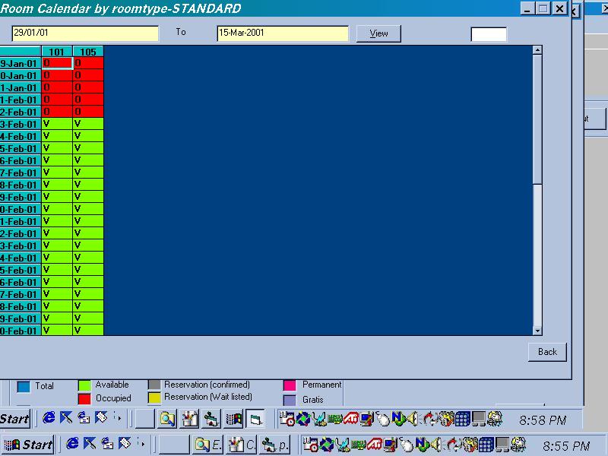Open the Windows-flag task button in the 8:58 PM taskbar

(x=234, y=420)
